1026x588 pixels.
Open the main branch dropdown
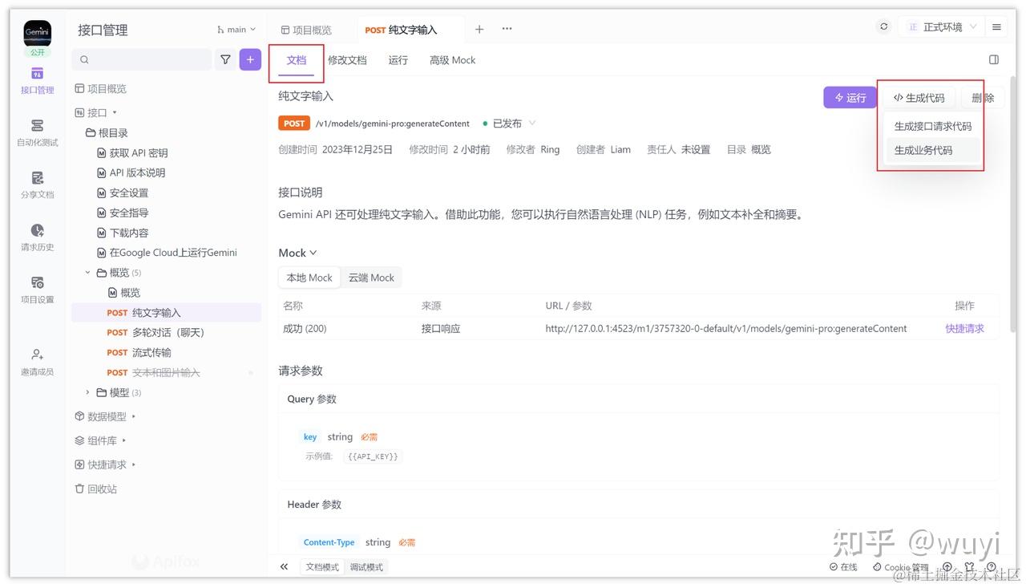click(x=235, y=28)
